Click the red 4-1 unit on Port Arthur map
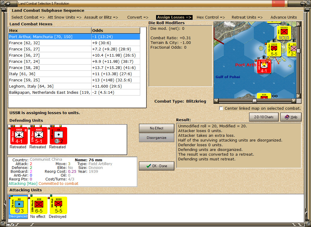 tap(264, 67)
